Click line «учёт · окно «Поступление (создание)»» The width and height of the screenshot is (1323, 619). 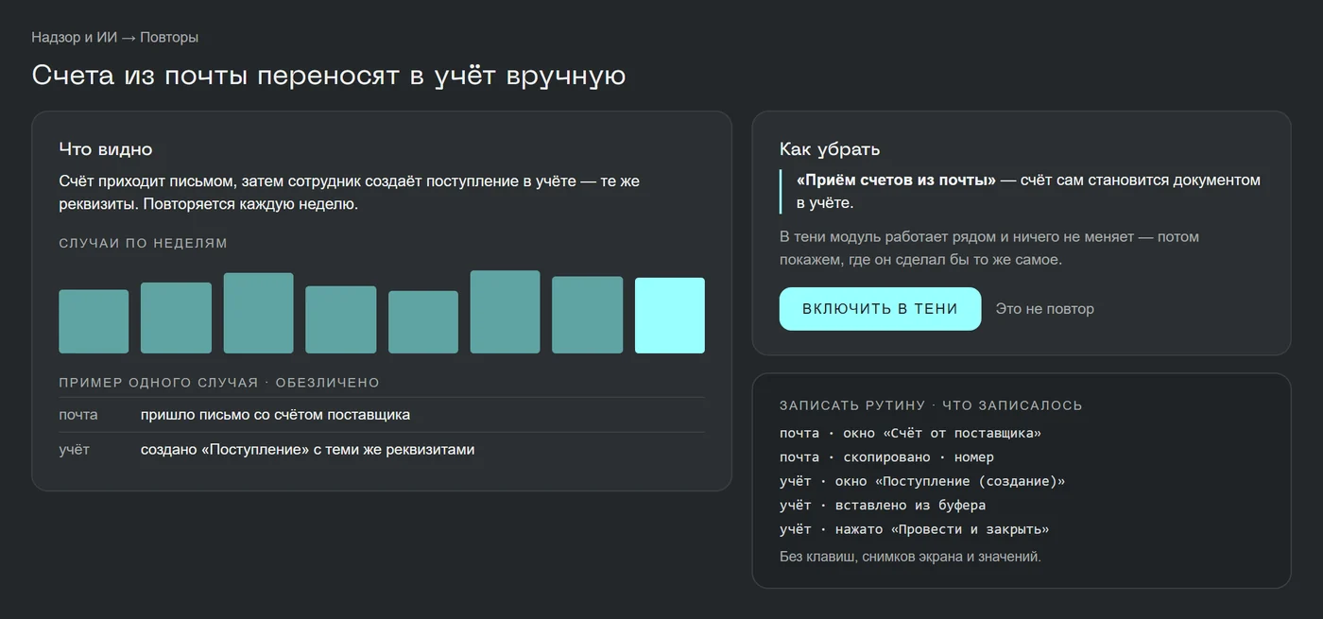pyautogui.click(x=922, y=481)
